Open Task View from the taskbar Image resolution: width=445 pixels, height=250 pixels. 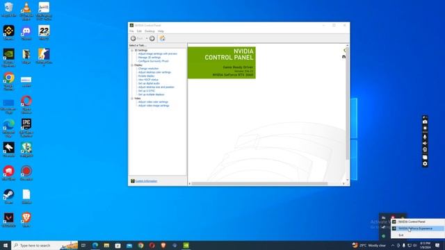click(83, 245)
